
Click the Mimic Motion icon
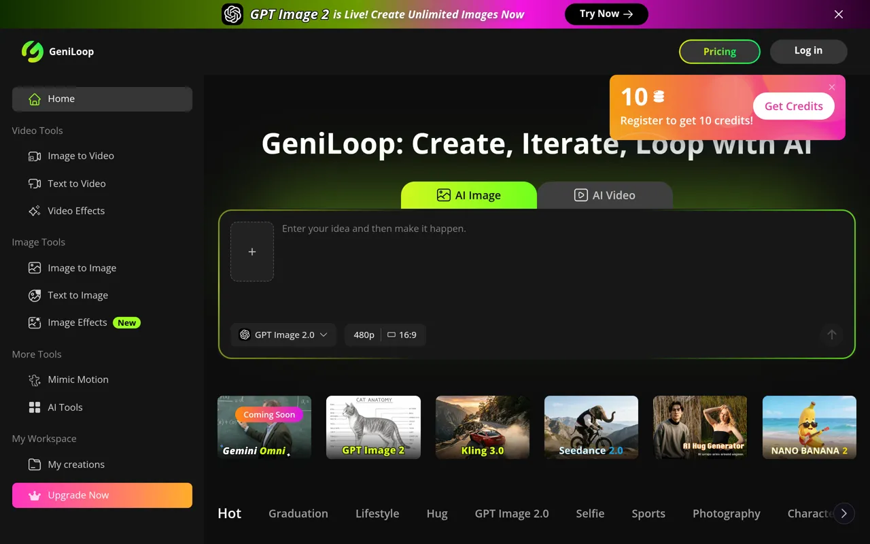[35, 379]
